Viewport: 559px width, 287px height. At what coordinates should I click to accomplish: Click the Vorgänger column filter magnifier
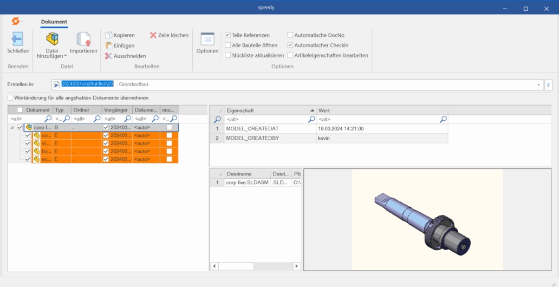click(x=128, y=119)
